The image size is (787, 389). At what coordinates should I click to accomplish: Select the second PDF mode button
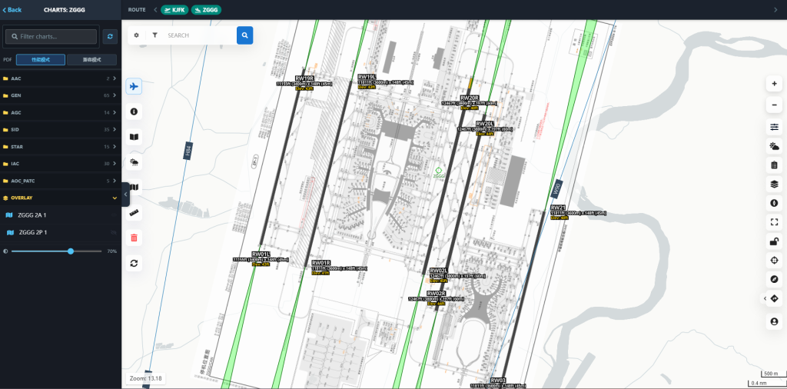pyautogui.click(x=92, y=59)
